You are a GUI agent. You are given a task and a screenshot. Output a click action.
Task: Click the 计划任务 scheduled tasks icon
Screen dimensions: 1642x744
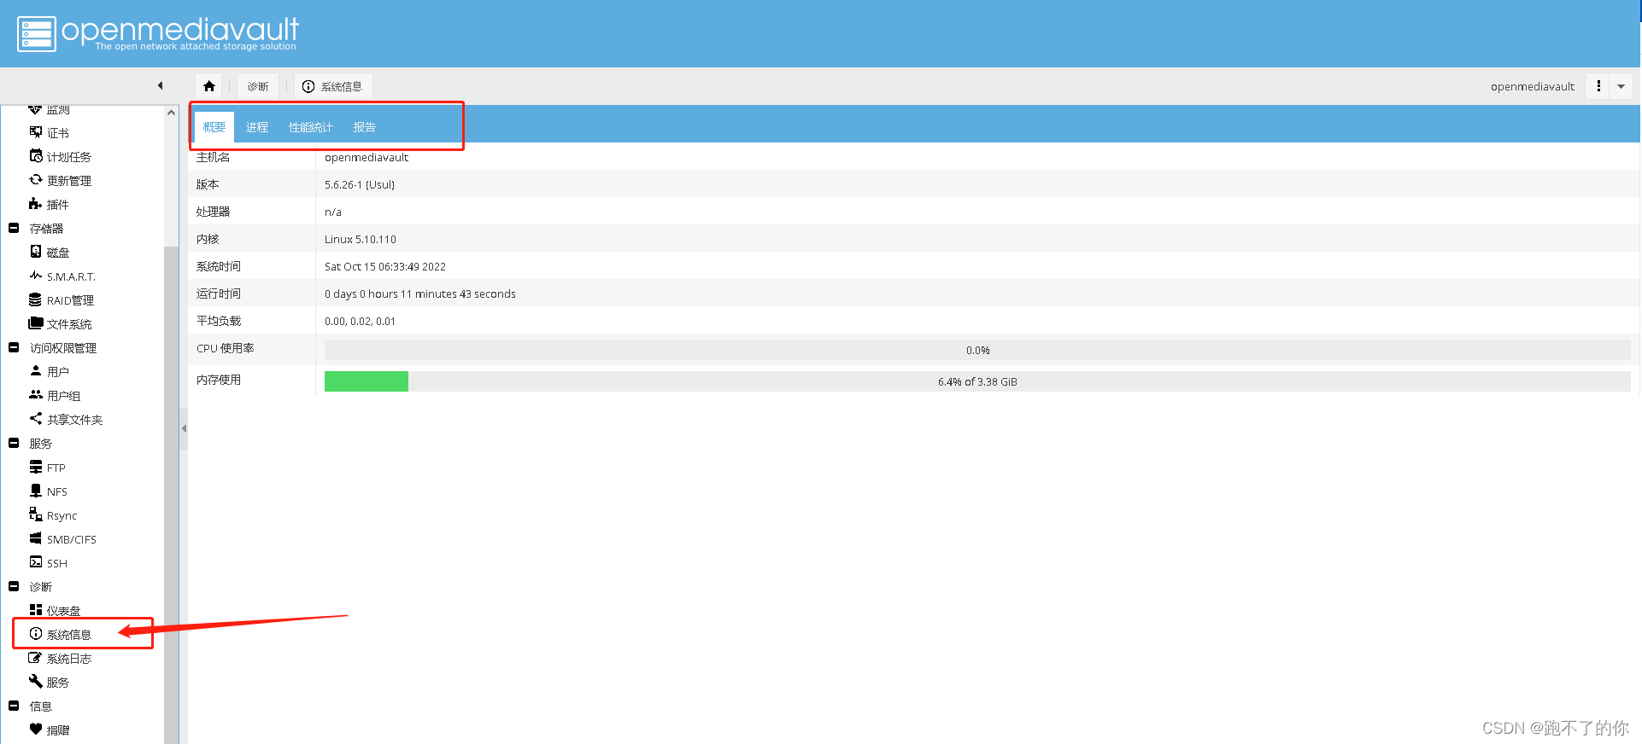36,156
